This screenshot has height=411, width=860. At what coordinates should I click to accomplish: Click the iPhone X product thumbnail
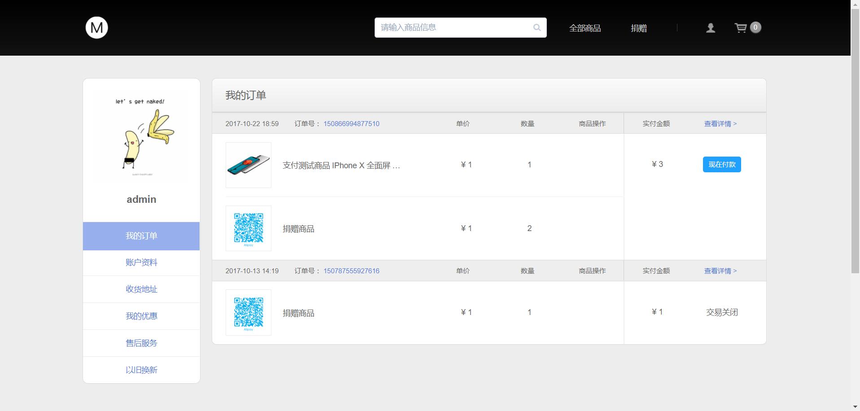[249, 165]
